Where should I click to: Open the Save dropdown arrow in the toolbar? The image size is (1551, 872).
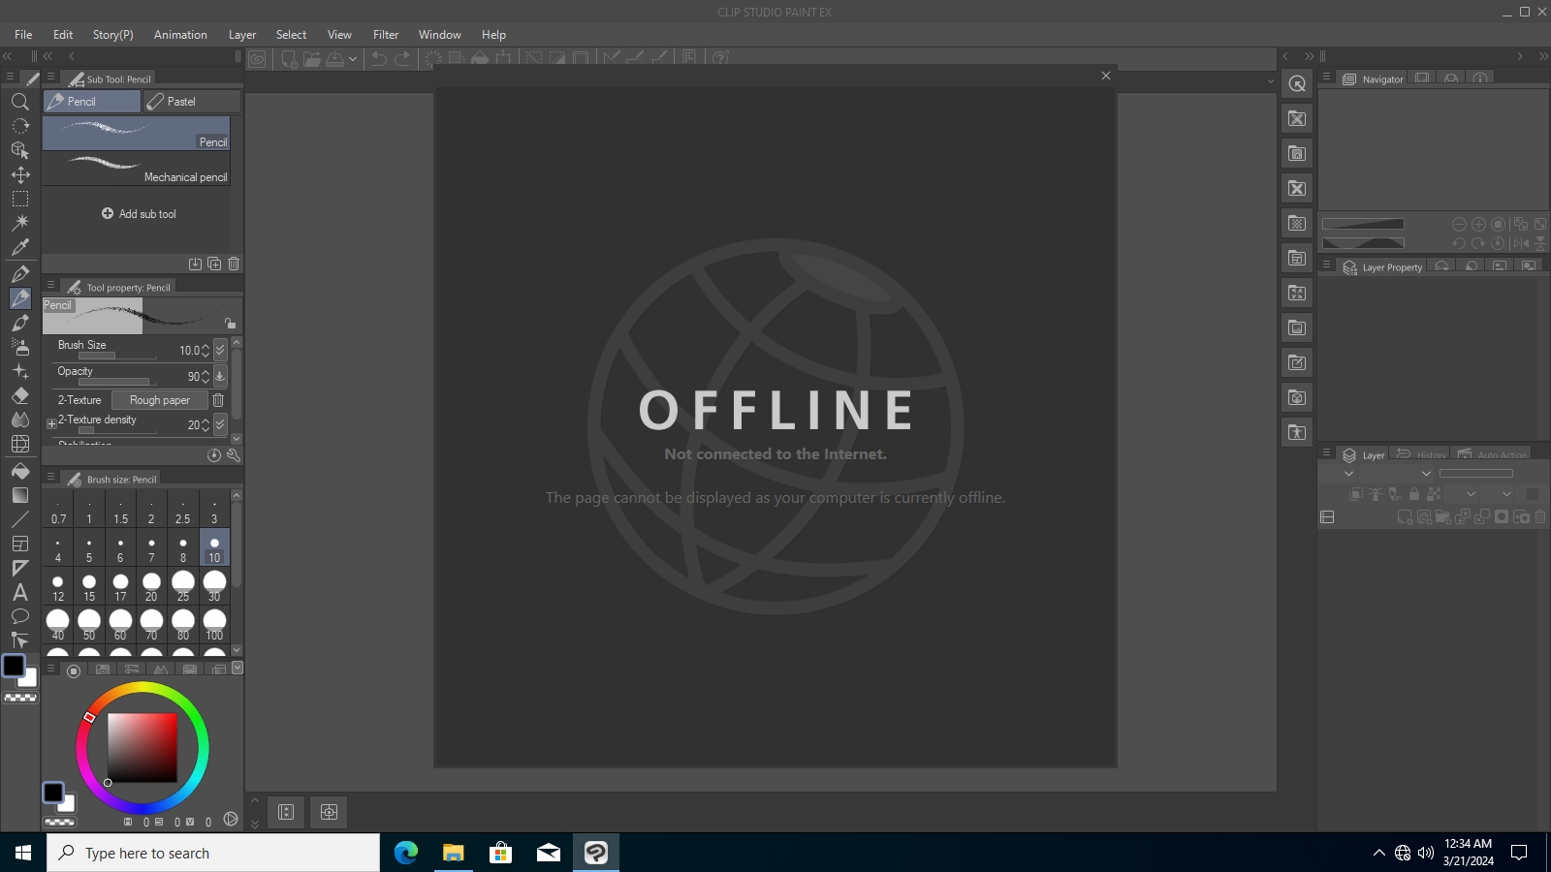tap(352, 59)
